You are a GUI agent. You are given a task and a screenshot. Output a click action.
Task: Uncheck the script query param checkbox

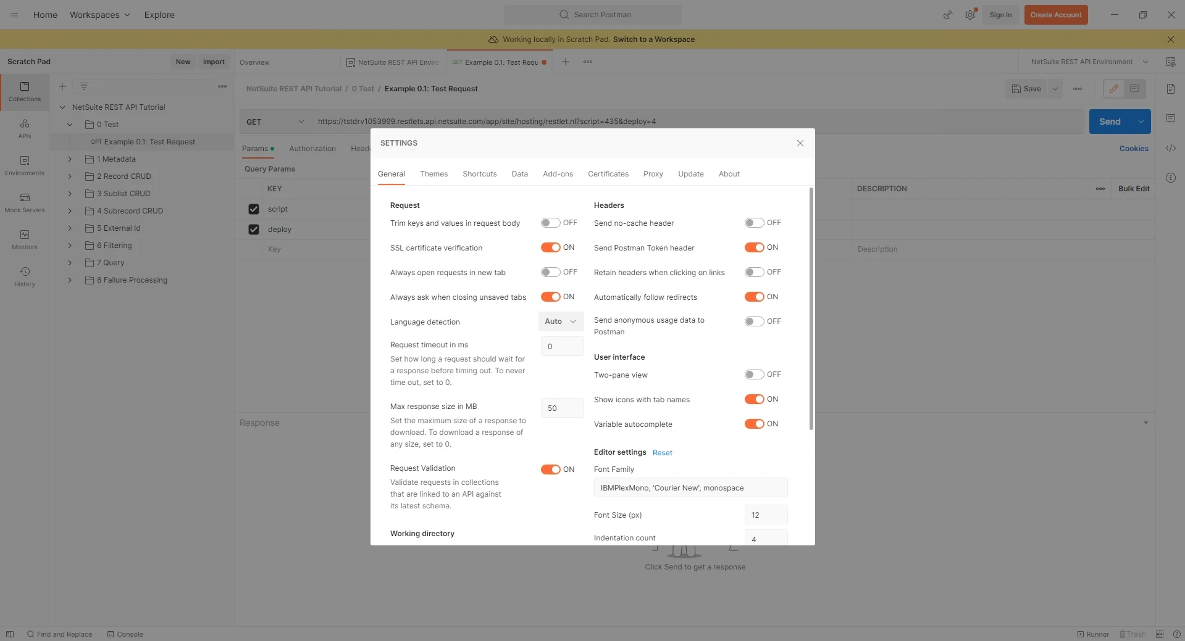(253, 209)
